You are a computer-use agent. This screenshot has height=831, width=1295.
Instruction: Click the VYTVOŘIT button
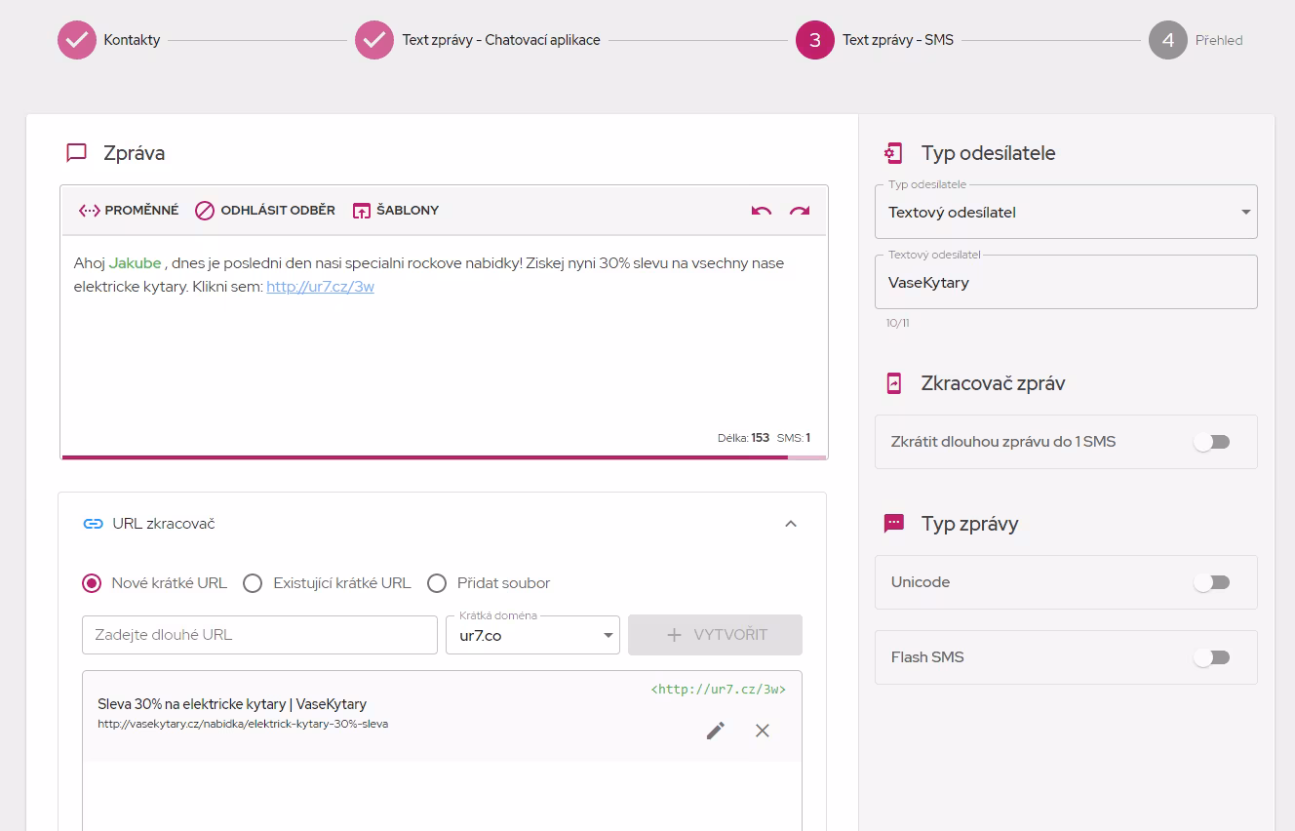click(715, 635)
